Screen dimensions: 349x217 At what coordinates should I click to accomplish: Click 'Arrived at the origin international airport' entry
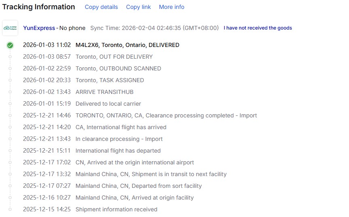click(x=135, y=162)
